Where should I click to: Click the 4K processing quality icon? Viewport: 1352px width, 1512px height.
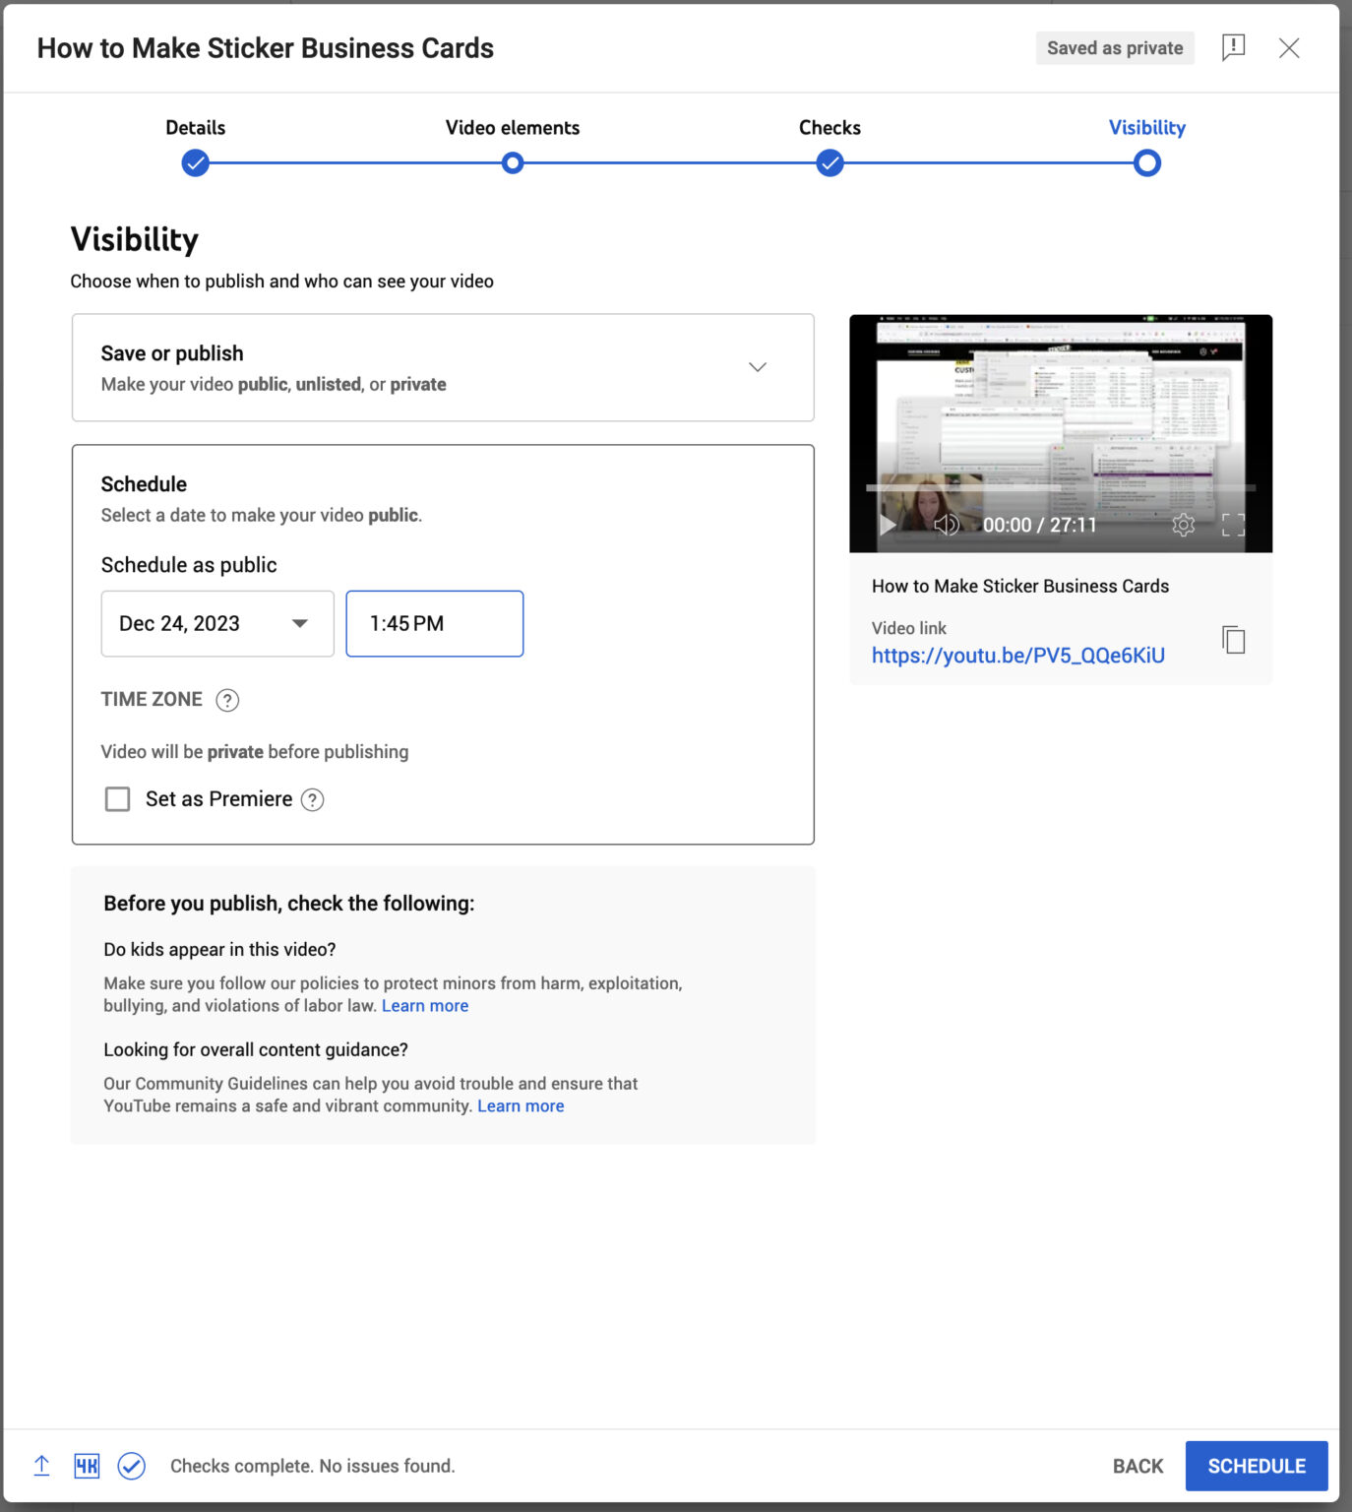pos(87,1466)
